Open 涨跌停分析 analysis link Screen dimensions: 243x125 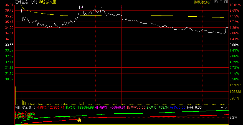(202, 2)
